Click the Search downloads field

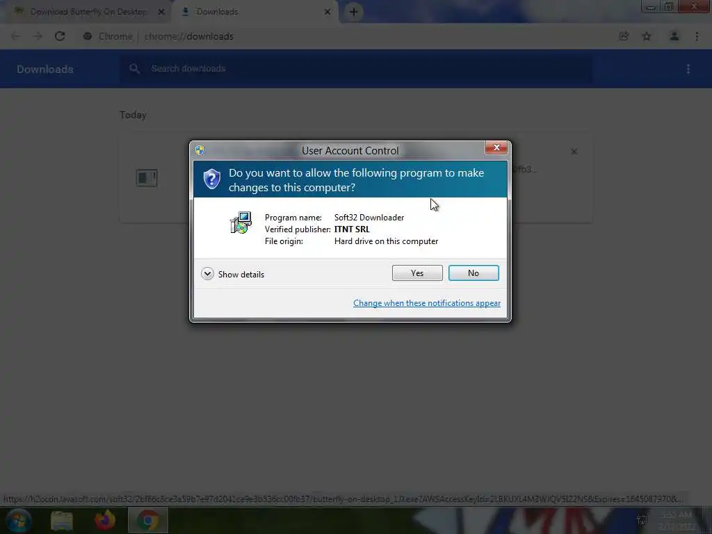(x=356, y=69)
